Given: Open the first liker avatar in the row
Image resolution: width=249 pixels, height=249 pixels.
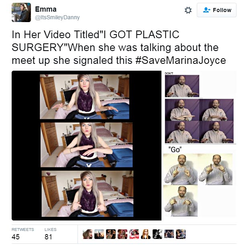Looking at the screenshot, I should 87,234.
